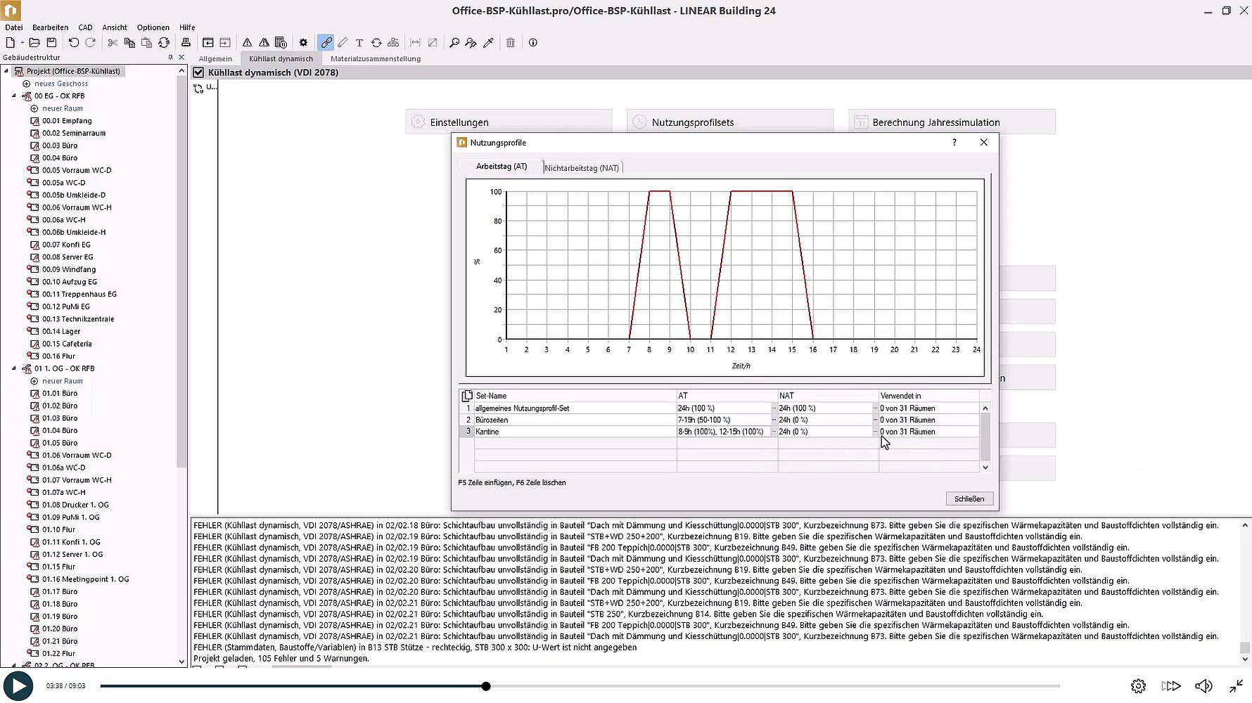Open the AT ellipsis editor for the Kantine row
Viewport: 1252px width, 703px height.
(x=774, y=432)
